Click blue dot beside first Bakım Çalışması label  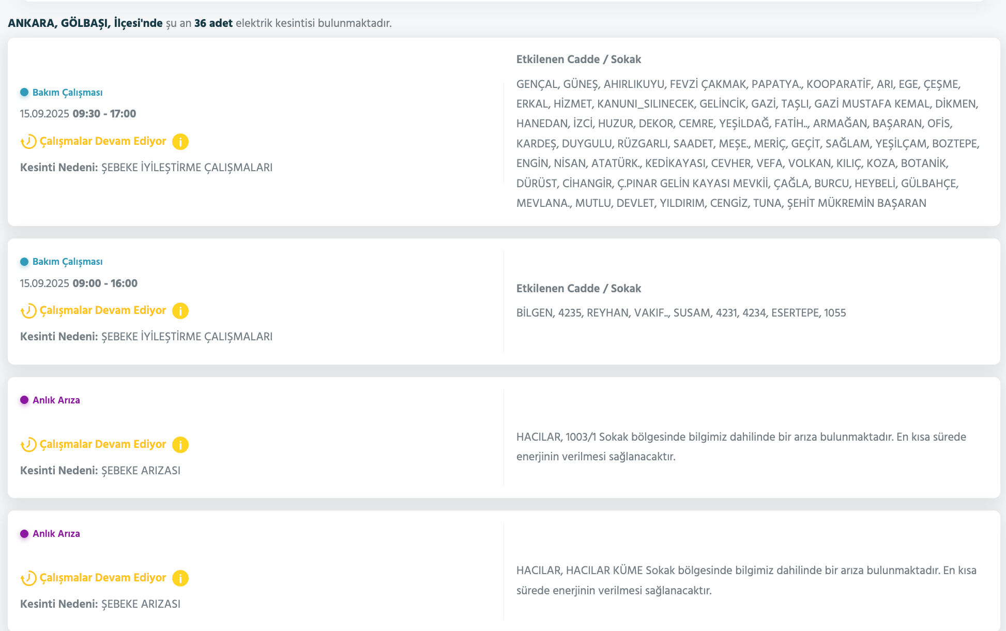[24, 93]
